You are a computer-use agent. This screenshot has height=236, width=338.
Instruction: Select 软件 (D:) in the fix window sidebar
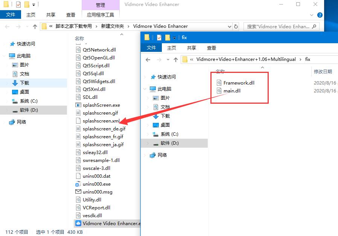coord(170,143)
